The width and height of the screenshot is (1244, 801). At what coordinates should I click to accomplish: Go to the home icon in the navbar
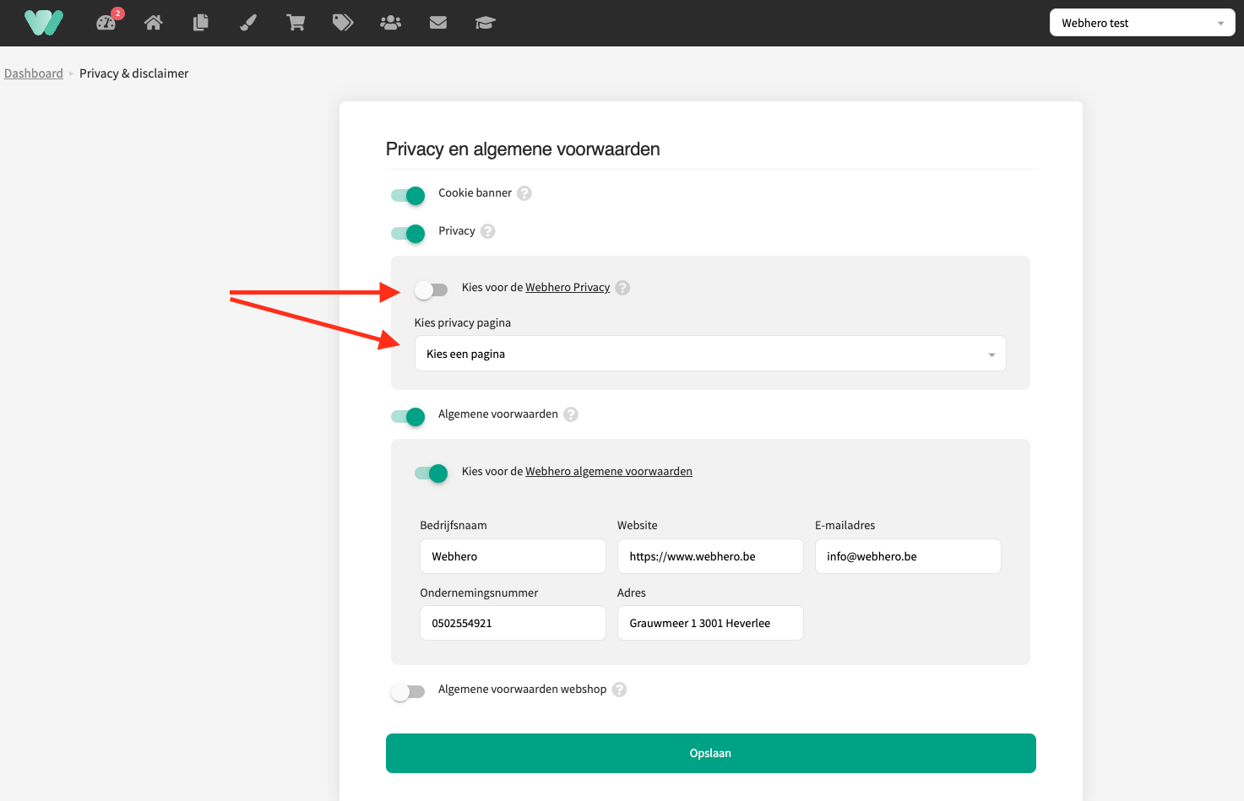(x=153, y=23)
